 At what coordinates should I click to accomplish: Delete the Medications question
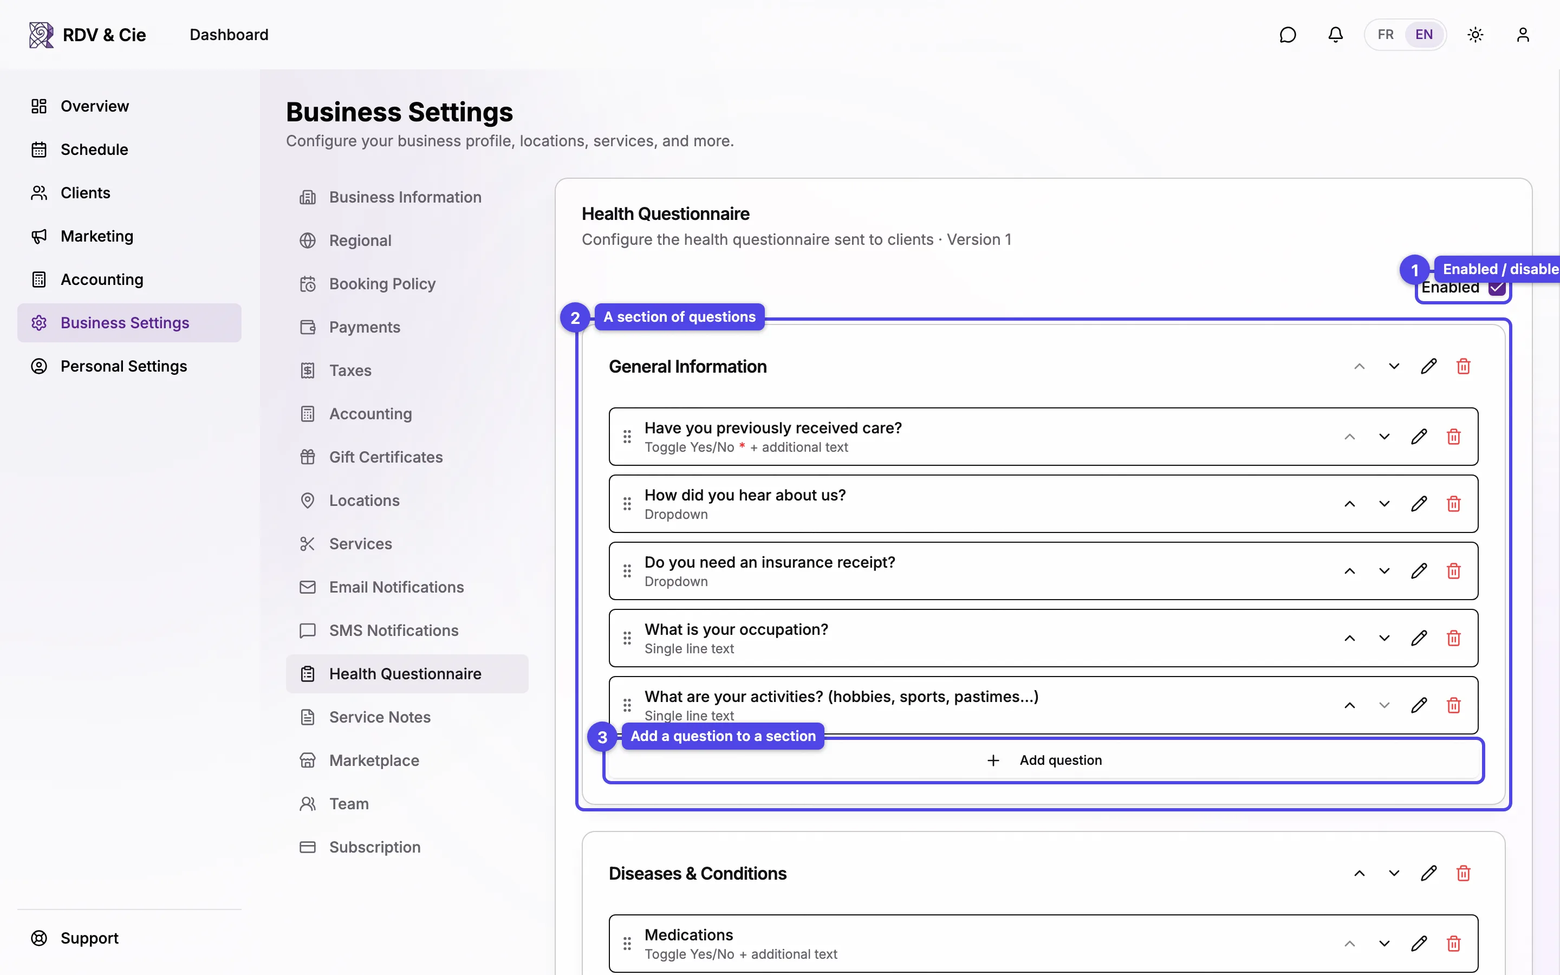[1454, 944]
